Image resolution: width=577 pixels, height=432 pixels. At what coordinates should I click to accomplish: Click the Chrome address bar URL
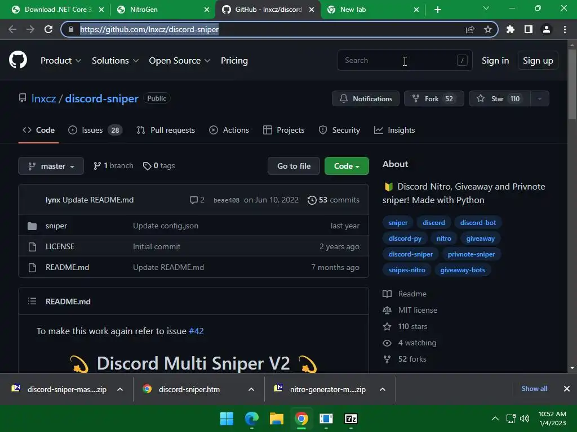[x=149, y=29]
